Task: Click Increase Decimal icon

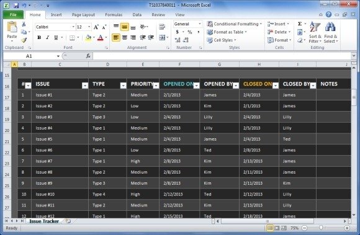Action: [x=178, y=40]
